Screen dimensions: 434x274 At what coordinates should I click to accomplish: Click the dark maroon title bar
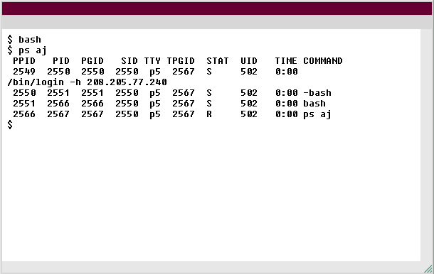(217, 9)
